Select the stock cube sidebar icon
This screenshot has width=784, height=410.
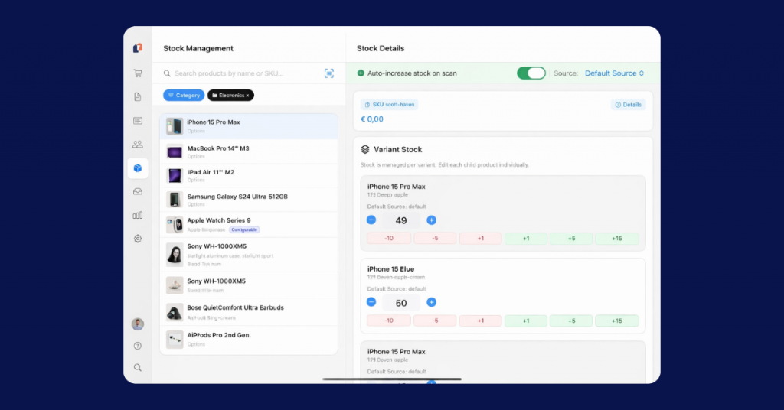pos(138,168)
